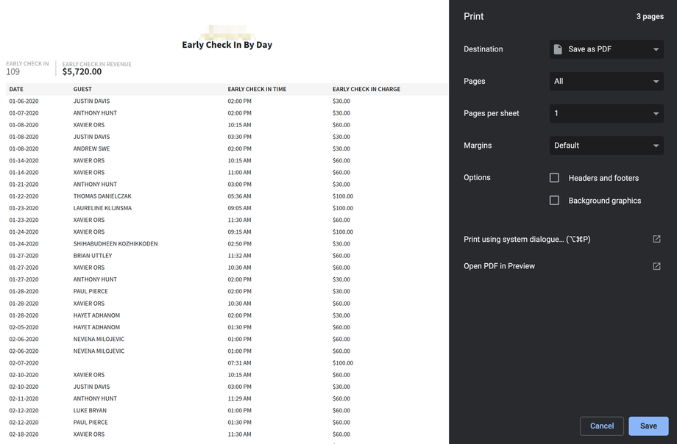This screenshot has height=444, width=677.
Task: Click the PDF document icon in Destination
Action: tap(558, 49)
